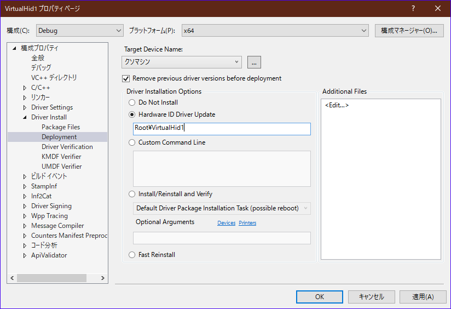451x309 pixels.
Task: Select VC++ ディレクトリ tree item
Action: click(x=54, y=77)
